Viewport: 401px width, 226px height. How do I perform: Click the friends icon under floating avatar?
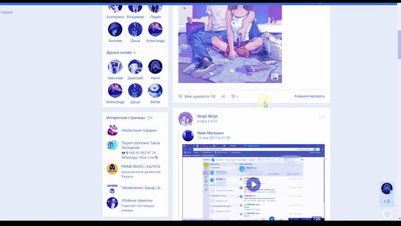pos(387,201)
